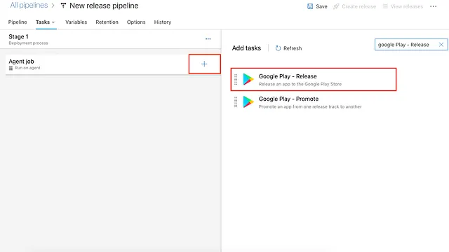Click the Deployment process subtitle
Screen dimensions: 449x252
click(x=28, y=43)
